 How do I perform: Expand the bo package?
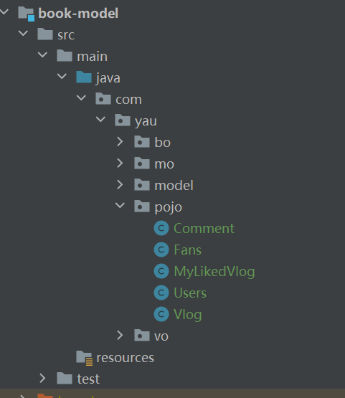pos(120,142)
